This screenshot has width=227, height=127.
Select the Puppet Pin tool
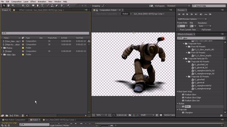click(x=68, y=6)
